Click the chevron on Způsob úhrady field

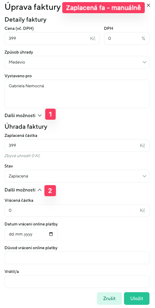[144, 62]
